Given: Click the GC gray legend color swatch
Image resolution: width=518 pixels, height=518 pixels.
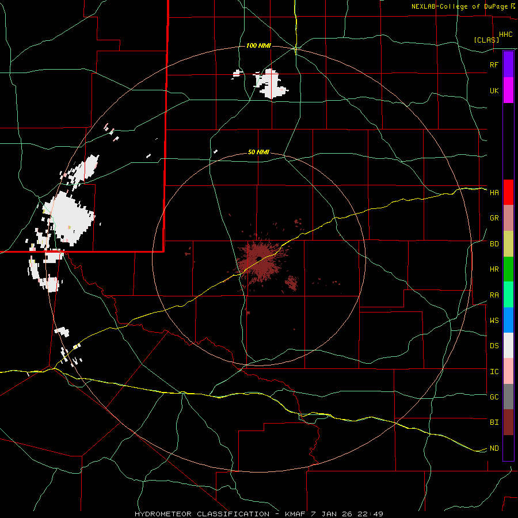Looking at the screenshot, I should (508, 397).
